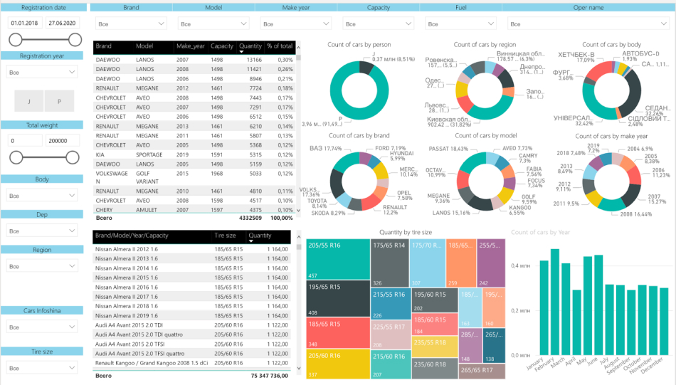Click the Count of cars by brand title

pyautogui.click(x=359, y=135)
